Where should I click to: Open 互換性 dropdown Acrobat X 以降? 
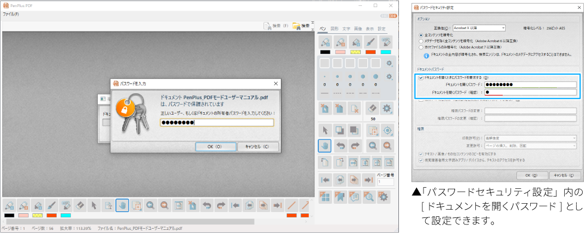(x=479, y=27)
